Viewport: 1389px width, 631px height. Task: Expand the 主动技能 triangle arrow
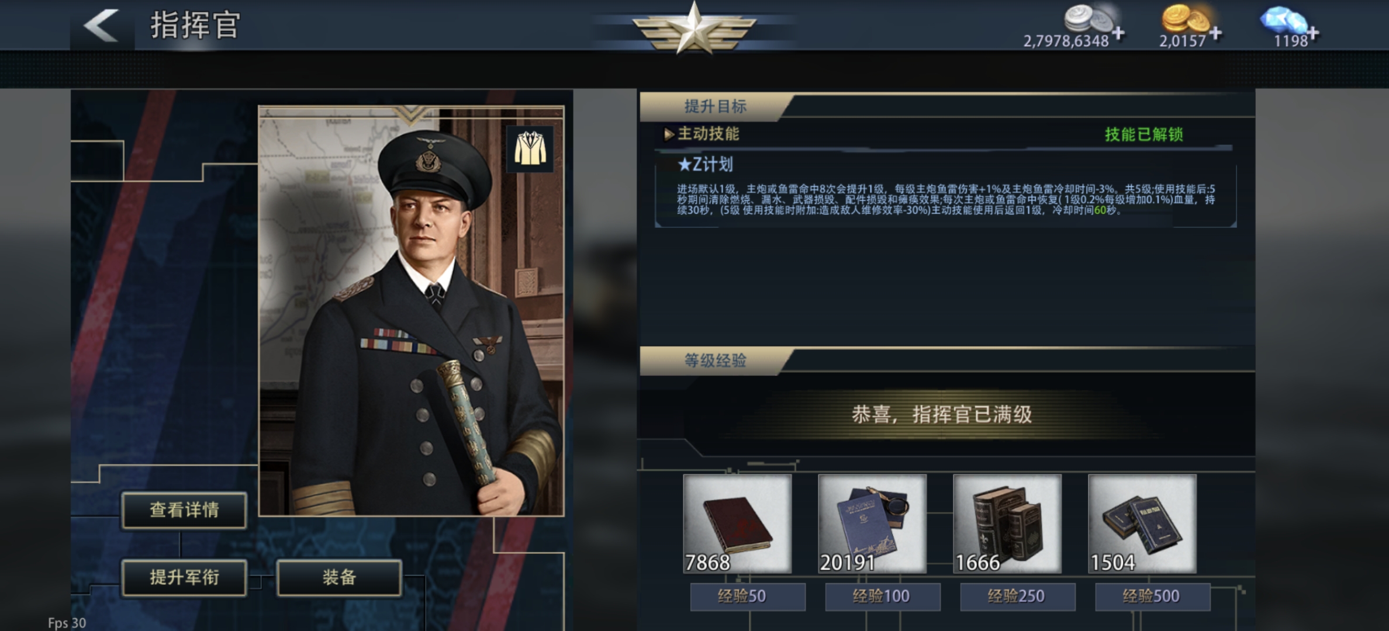[x=669, y=134]
